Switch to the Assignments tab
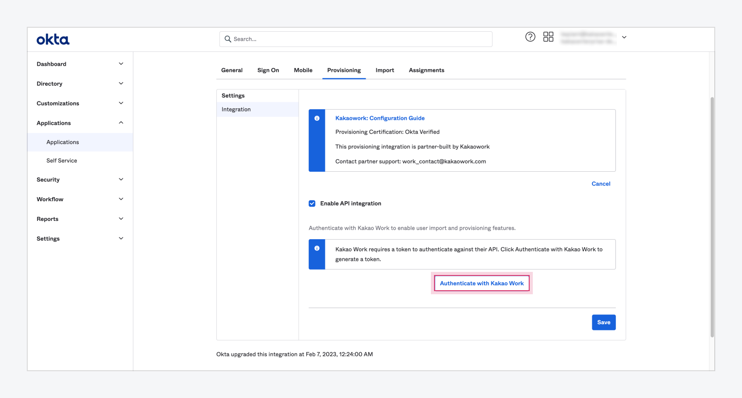Viewport: 742px width, 398px height. [x=426, y=70]
